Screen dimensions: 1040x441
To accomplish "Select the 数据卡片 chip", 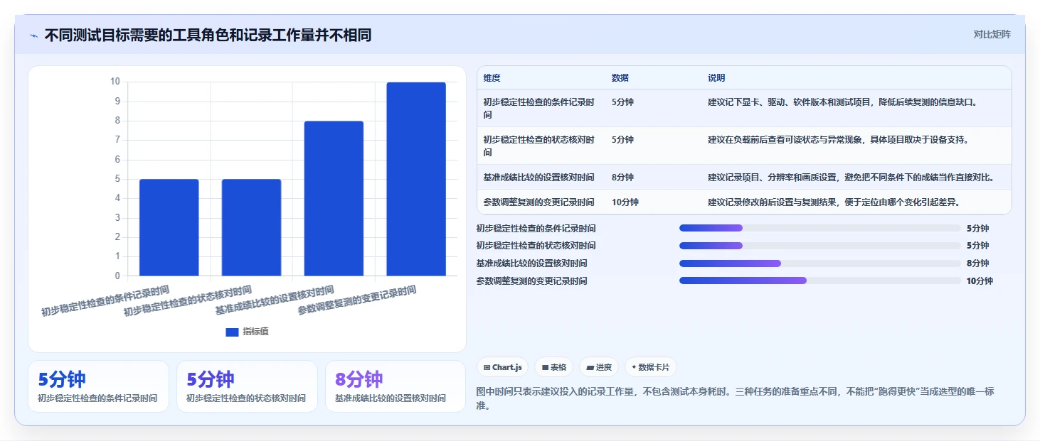I will click(650, 367).
